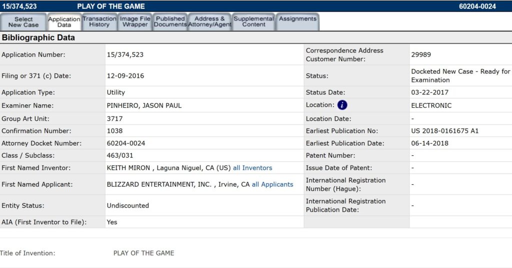Open the Select New Case tab
This screenshot has width=512, height=268.
[23, 22]
